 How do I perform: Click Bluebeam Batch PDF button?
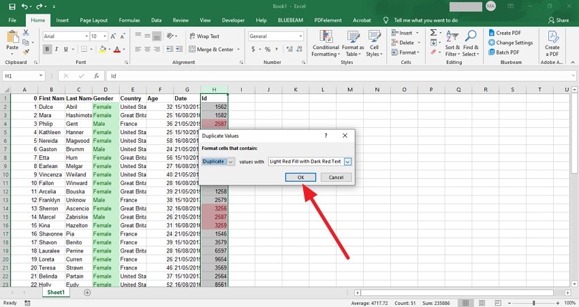503,52
